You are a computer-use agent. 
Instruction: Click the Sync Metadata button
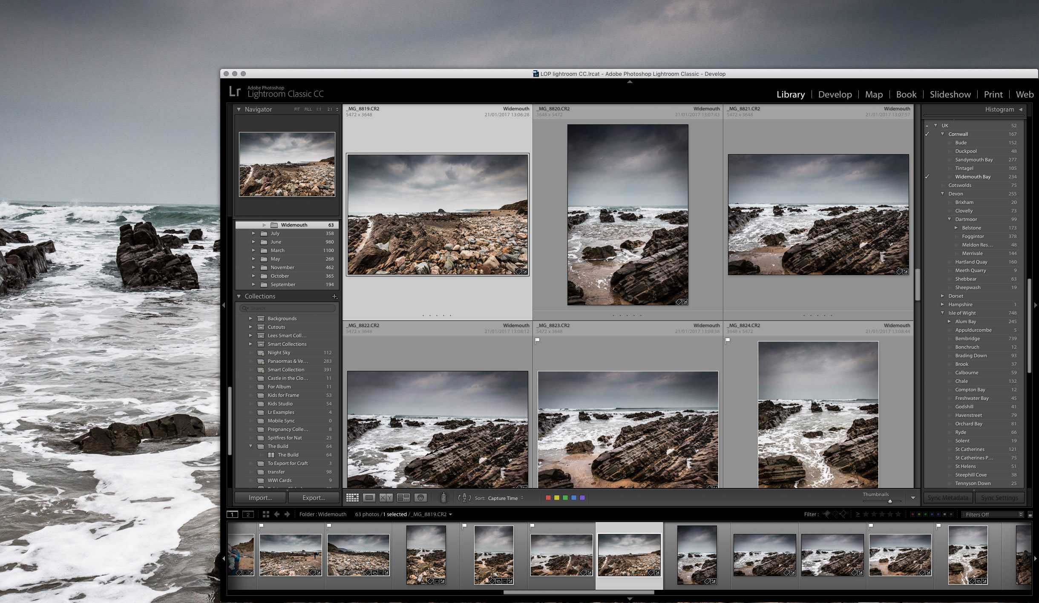coord(948,497)
